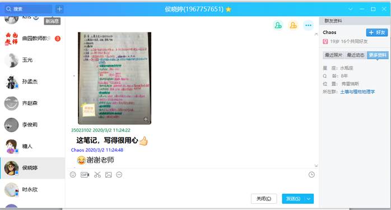Open more options circle in chat toolbar
The width and height of the screenshot is (391, 210).
119,175
